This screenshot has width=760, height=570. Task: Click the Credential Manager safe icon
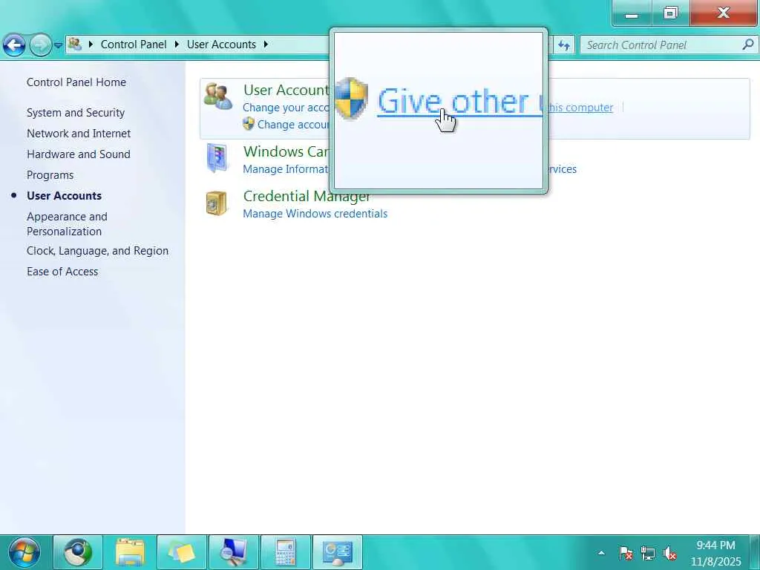tap(216, 203)
